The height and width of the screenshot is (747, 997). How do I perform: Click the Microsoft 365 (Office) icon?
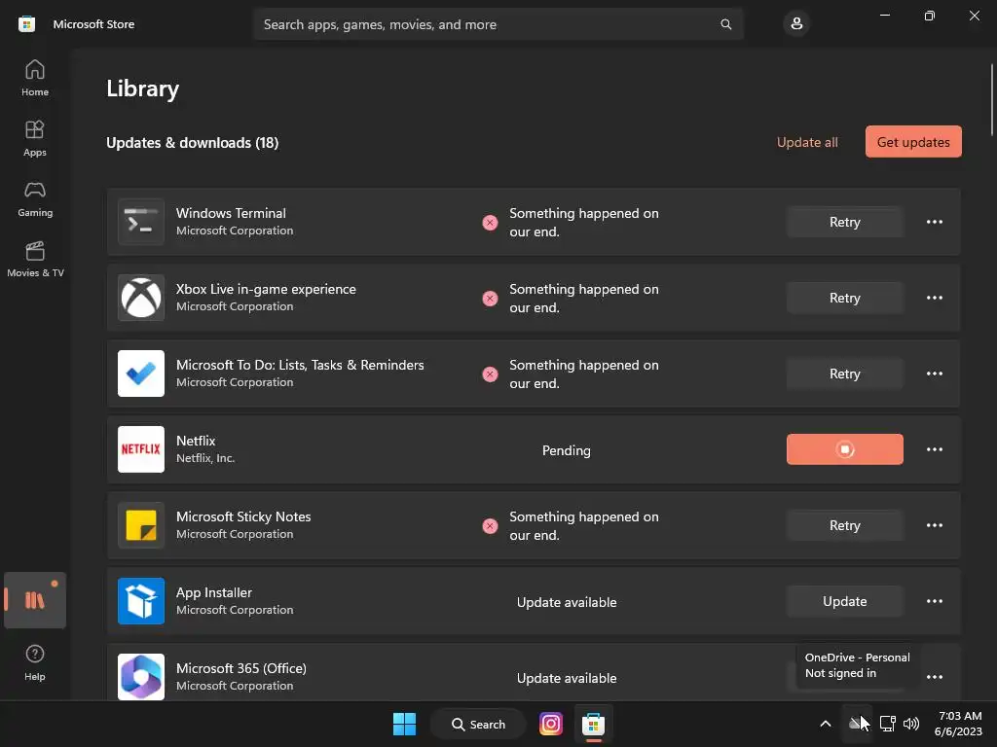click(141, 677)
